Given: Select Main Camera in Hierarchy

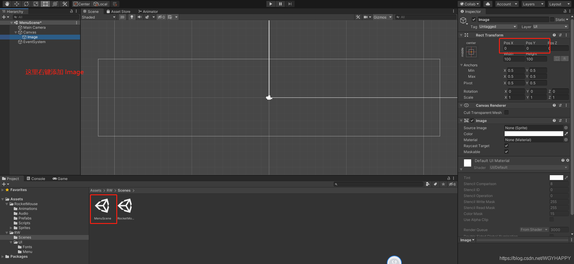Looking at the screenshot, I should tap(34, 28).
